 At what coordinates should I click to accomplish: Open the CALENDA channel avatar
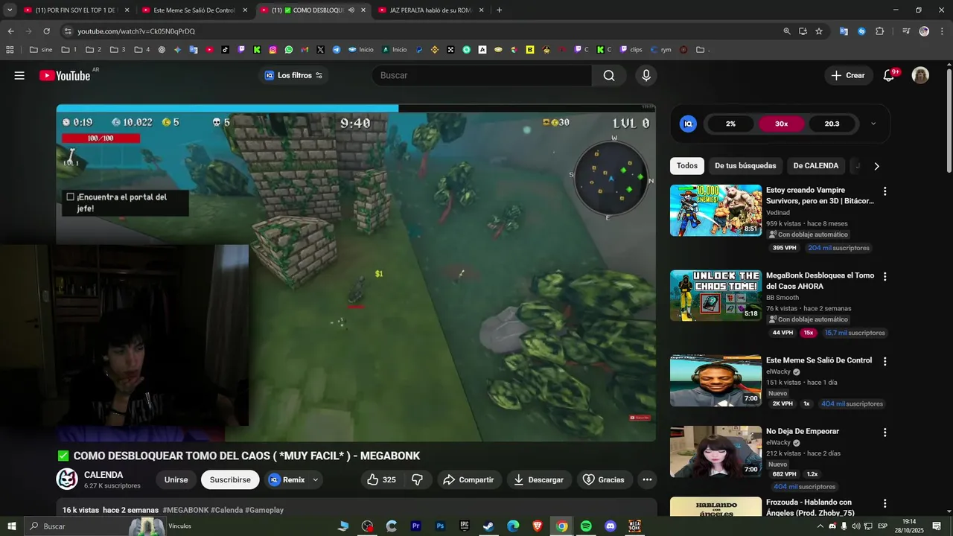coord(67,479)
